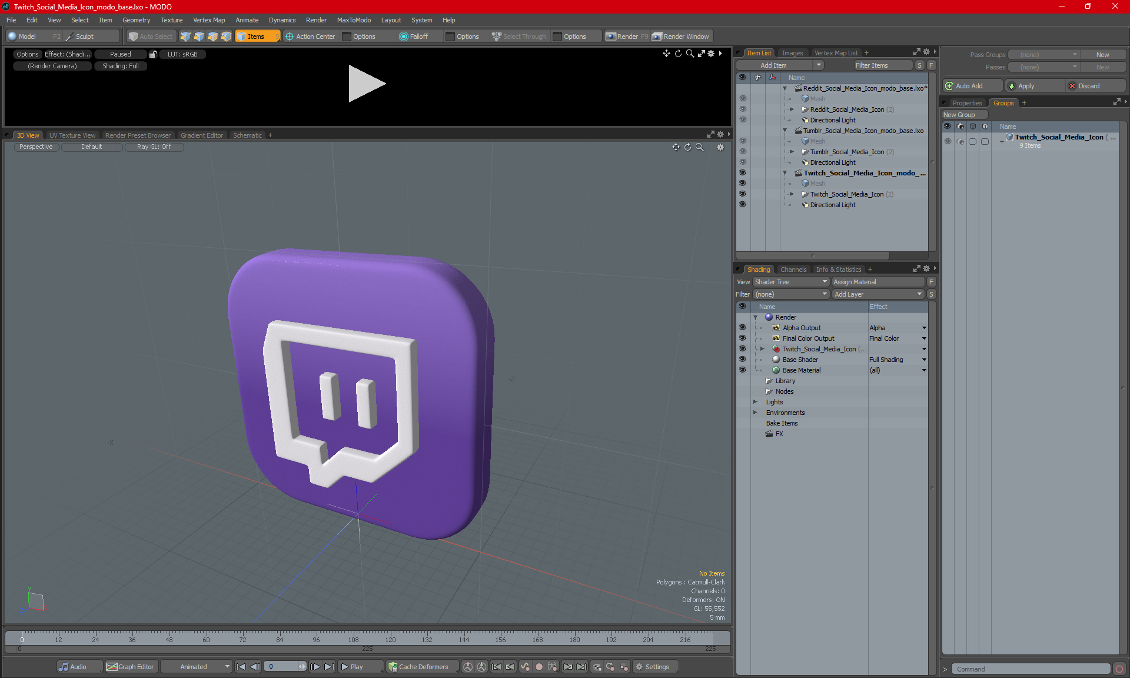The image size is (1130, 678).
Task: Click the record keyframe circle
Action: [539, 667]
